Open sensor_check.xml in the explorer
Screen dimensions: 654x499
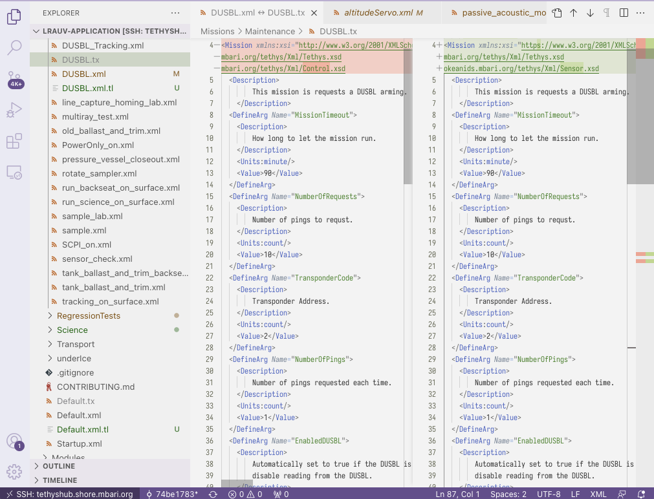pos(96,259)
